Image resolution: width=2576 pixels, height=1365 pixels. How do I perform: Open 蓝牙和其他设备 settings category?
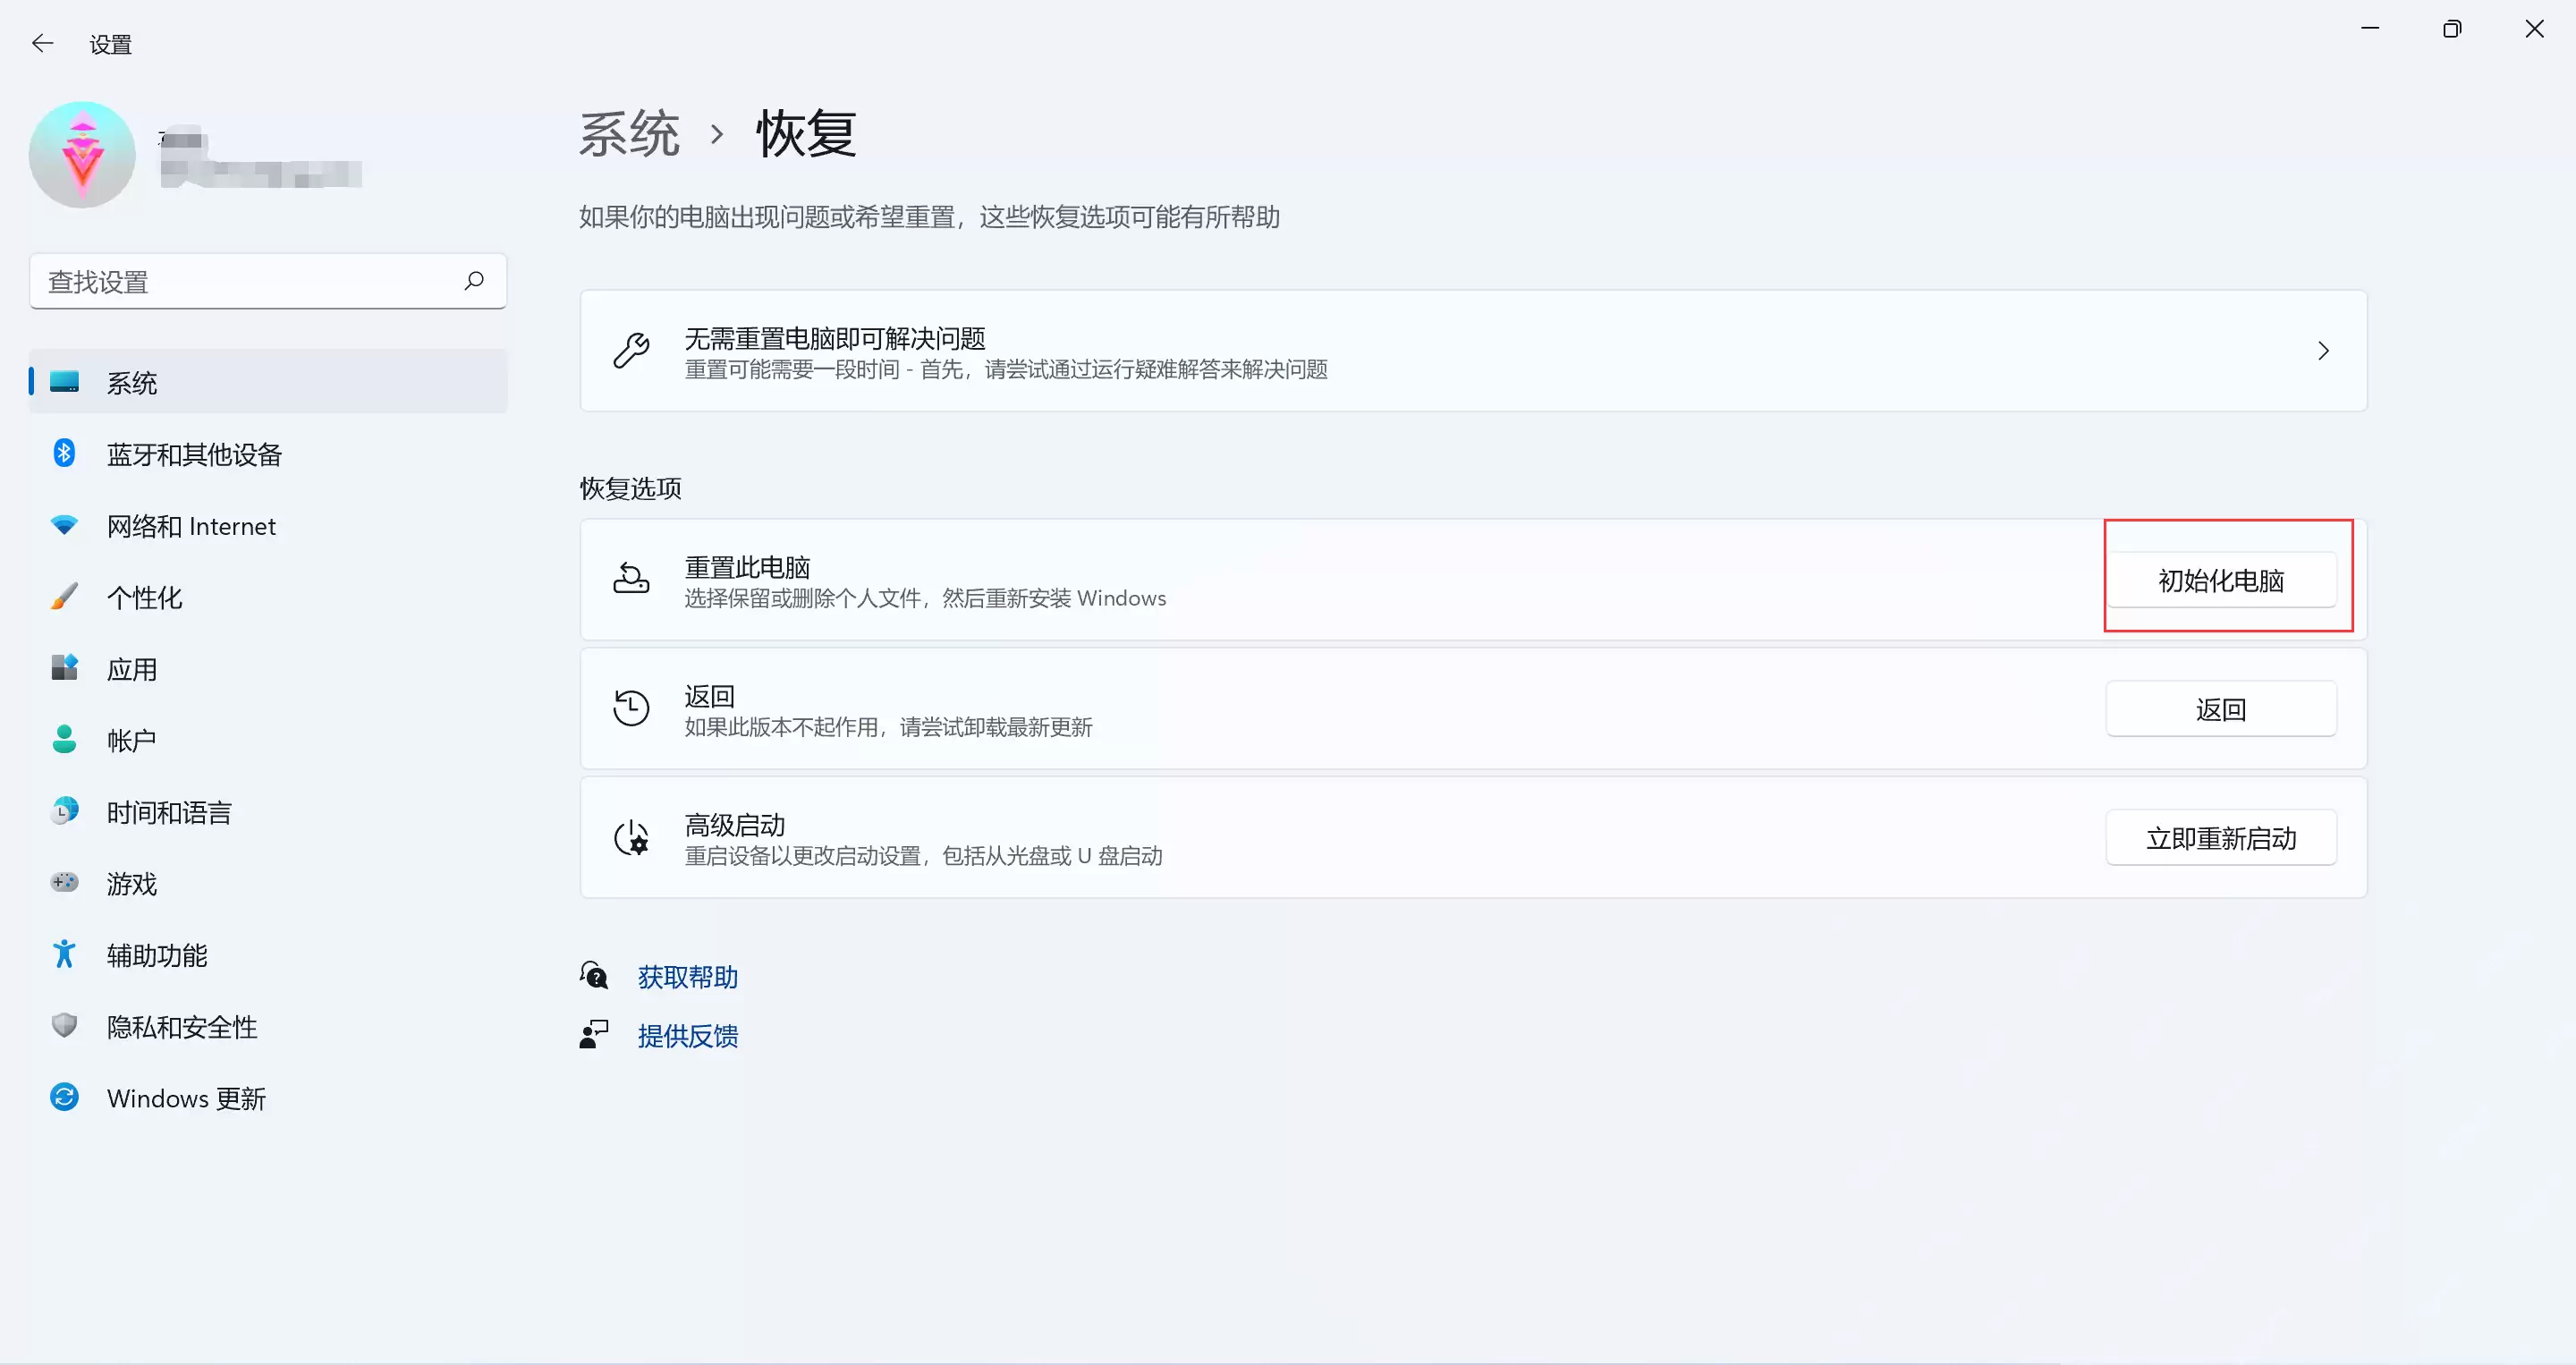[268, 454]
